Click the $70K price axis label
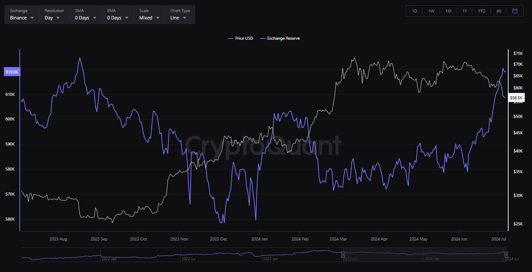The image size is (532, 272). click(x=518, y=64)
